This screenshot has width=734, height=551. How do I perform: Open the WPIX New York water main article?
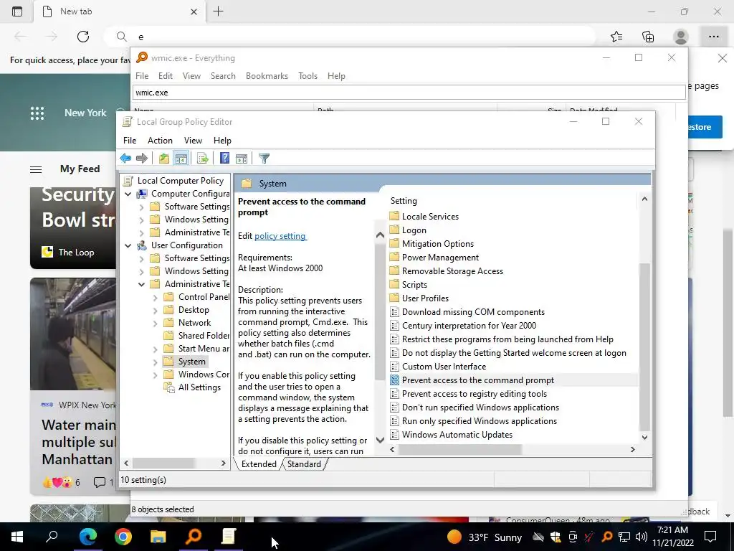tap(79, 442)
